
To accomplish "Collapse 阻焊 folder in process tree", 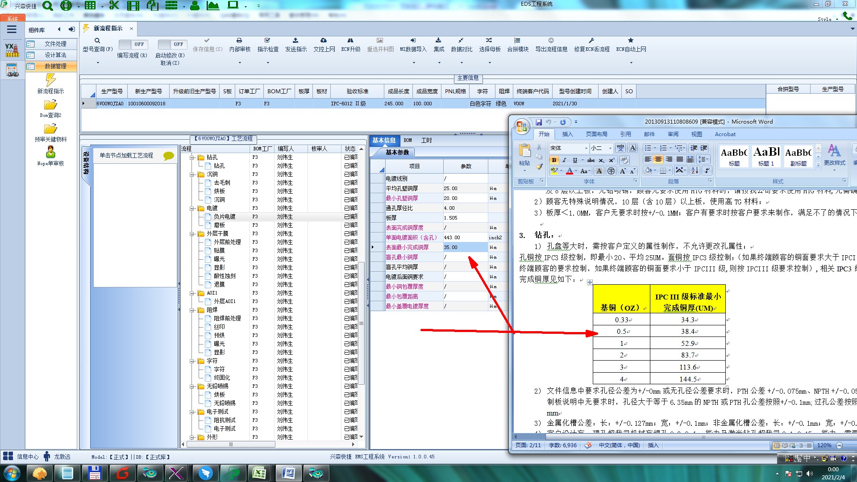I will [192, 310].
